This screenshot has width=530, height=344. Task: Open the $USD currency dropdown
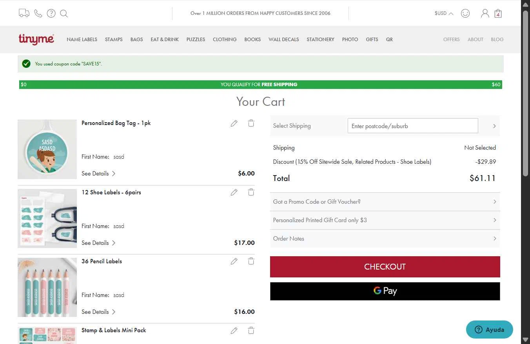(444, 13)
